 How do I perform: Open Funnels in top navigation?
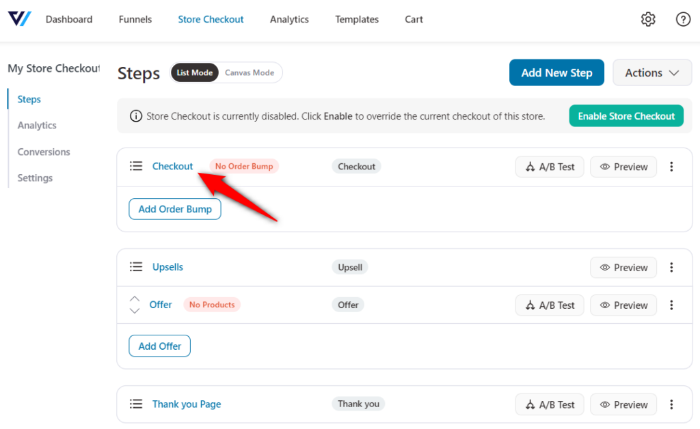coord(135,19)
